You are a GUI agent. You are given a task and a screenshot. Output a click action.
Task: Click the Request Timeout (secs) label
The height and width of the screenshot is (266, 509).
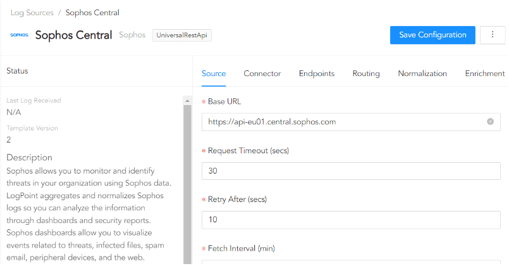coord(248,151)
